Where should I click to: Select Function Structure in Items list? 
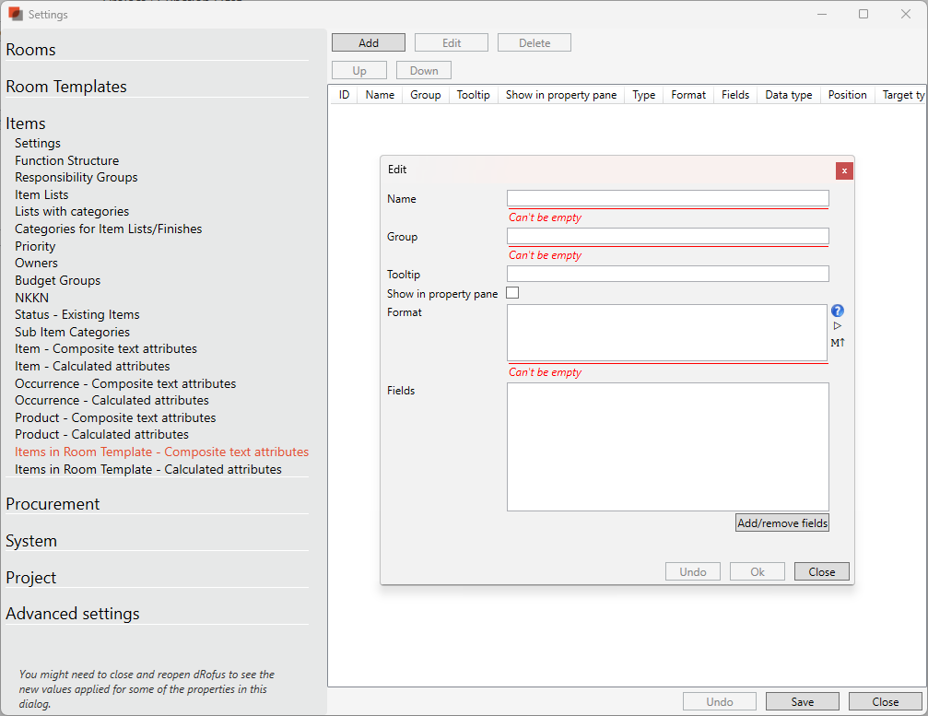point(66,160)
